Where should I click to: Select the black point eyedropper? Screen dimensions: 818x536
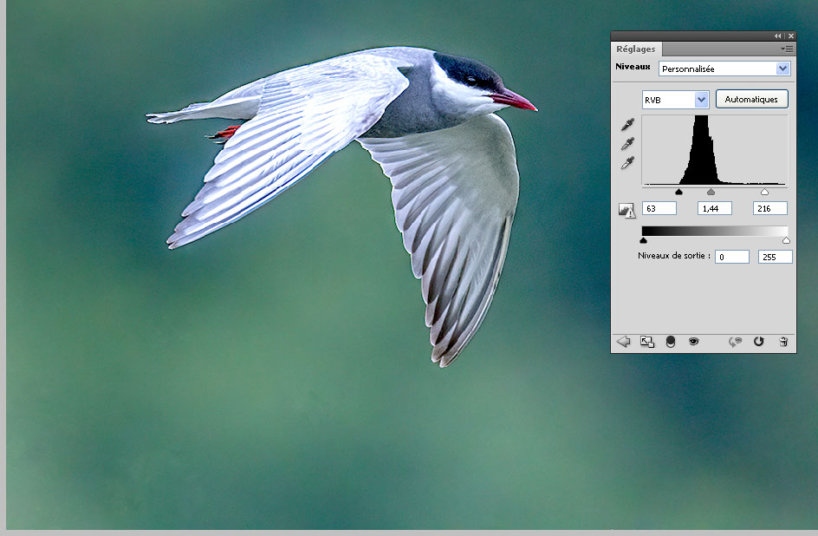(x=627, y=125)
